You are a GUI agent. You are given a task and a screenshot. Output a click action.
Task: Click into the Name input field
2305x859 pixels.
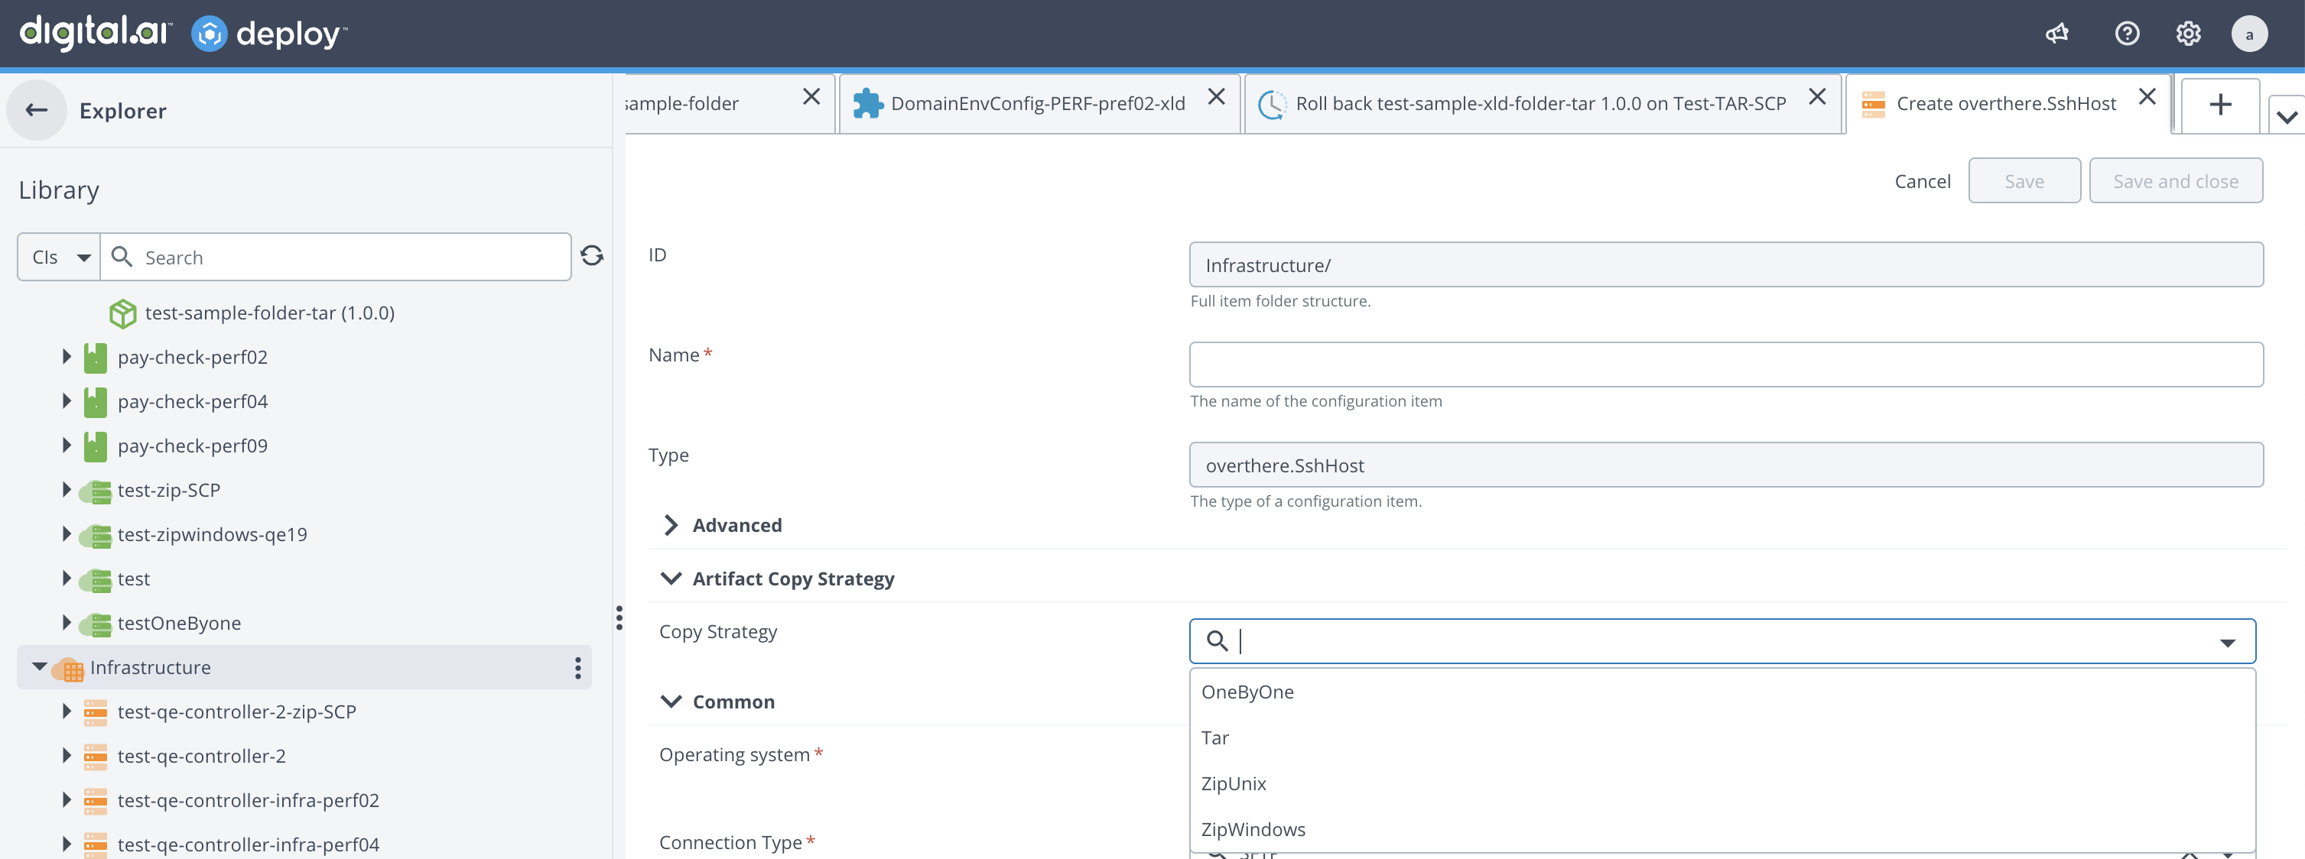1725,365
